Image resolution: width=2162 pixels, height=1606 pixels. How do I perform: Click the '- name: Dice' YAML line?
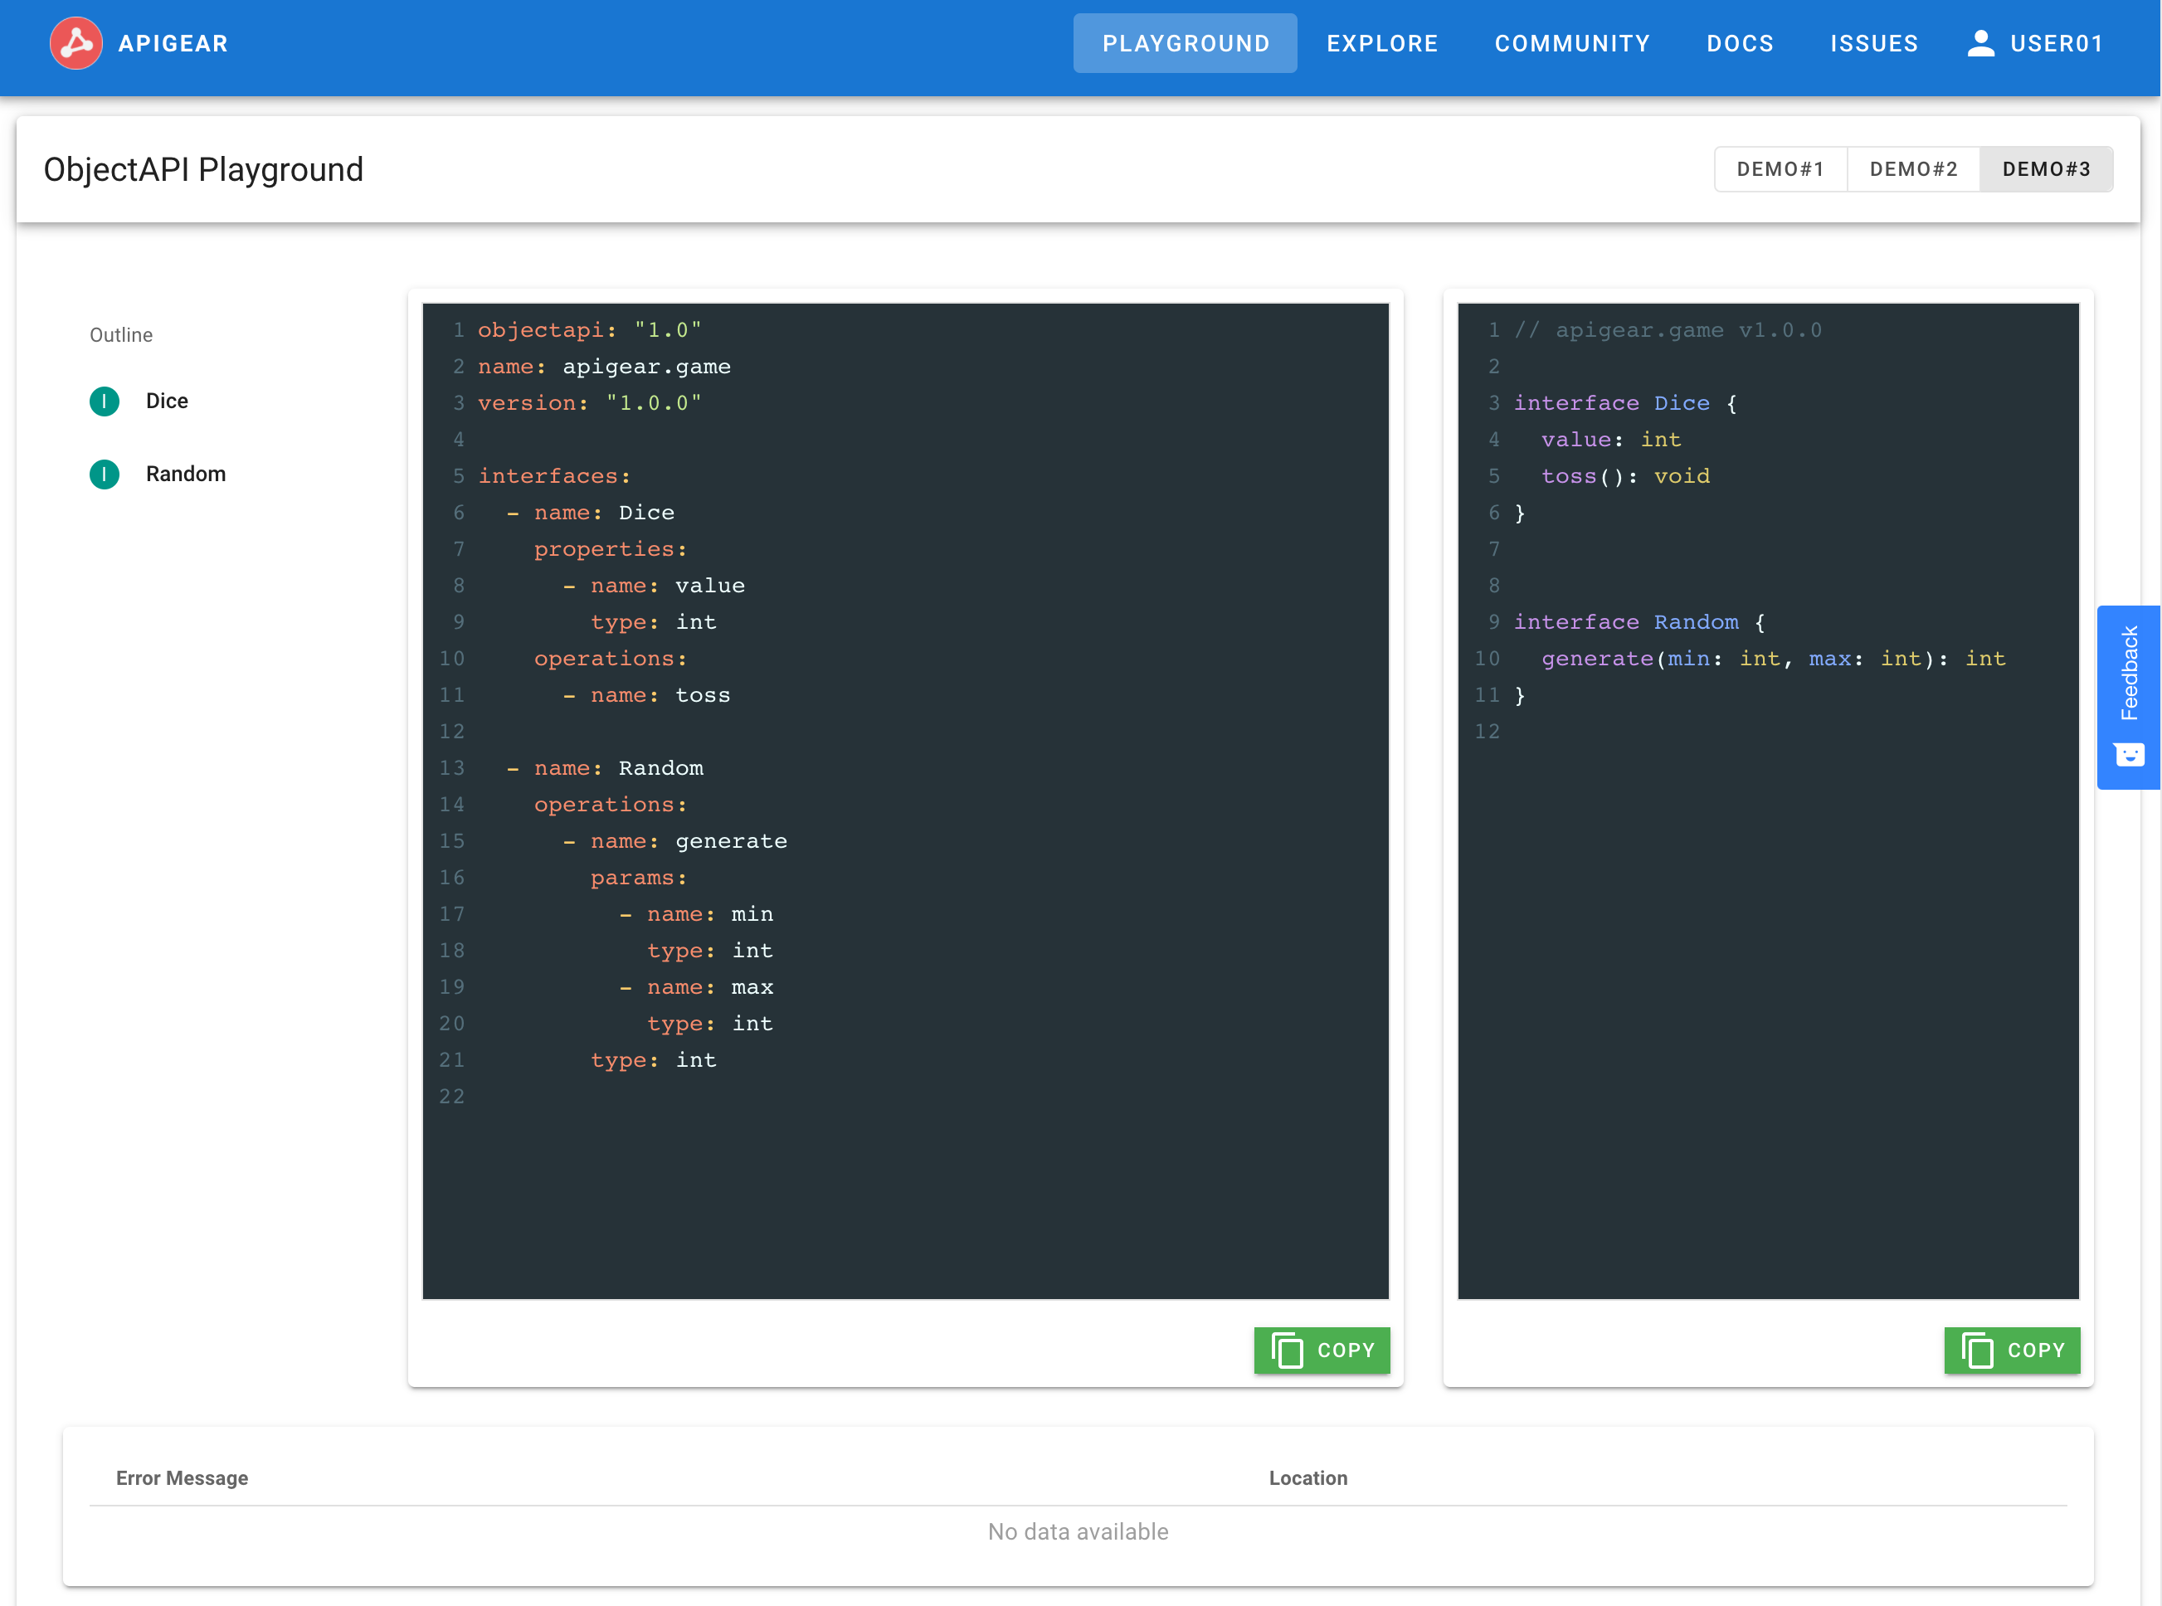[590, 513]
